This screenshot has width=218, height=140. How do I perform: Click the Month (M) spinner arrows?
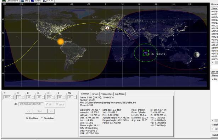tap(23, 97)
